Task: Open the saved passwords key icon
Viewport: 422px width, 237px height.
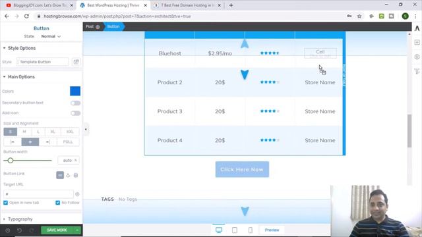Action: [x=349, y=16]
